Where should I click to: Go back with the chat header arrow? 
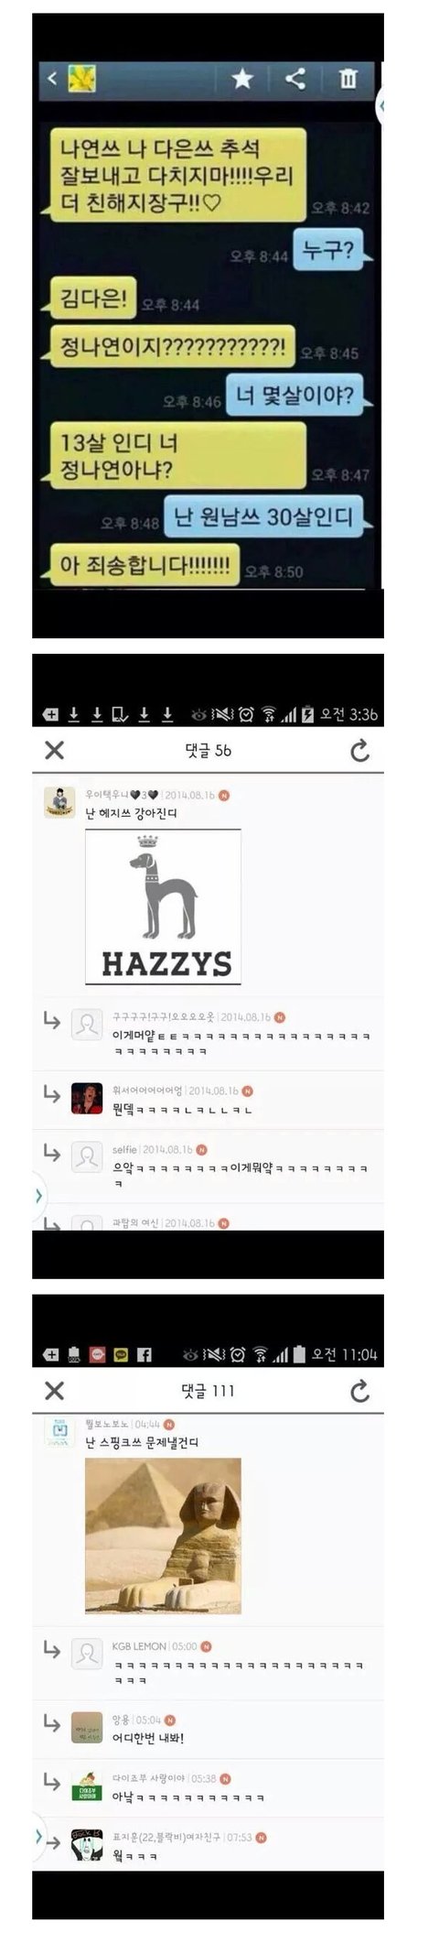(52, 79)
